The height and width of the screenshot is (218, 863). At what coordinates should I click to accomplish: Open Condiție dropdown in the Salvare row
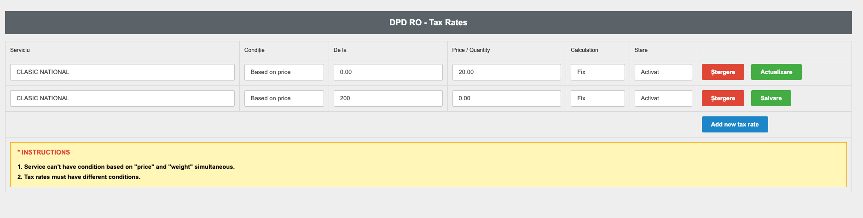284,98
